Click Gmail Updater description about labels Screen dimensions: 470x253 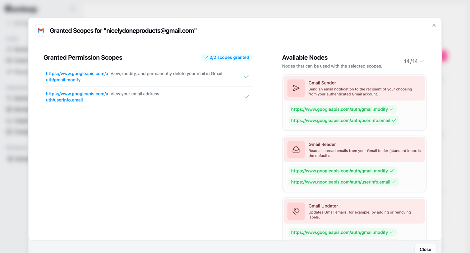coord(360,215)
